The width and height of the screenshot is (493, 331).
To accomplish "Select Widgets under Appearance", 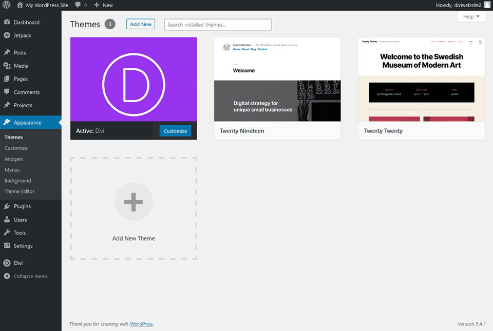I will point(14,159).
